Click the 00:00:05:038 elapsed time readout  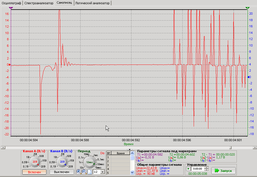click(x=198, y=174)
